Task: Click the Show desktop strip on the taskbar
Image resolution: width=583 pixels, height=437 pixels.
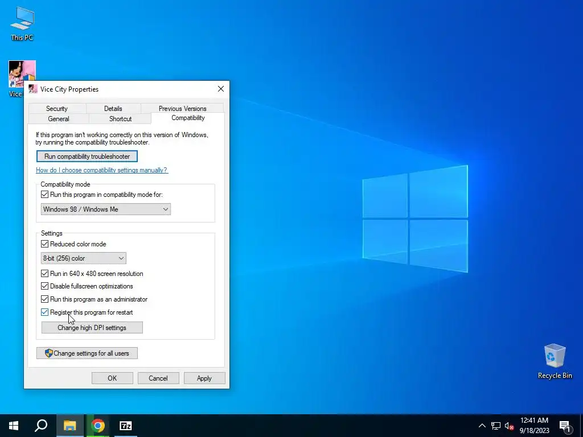Action: [581, 426]
